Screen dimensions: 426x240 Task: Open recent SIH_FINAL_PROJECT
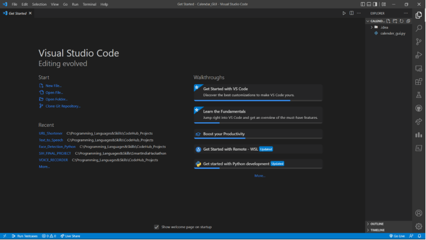tap(55, 153)
